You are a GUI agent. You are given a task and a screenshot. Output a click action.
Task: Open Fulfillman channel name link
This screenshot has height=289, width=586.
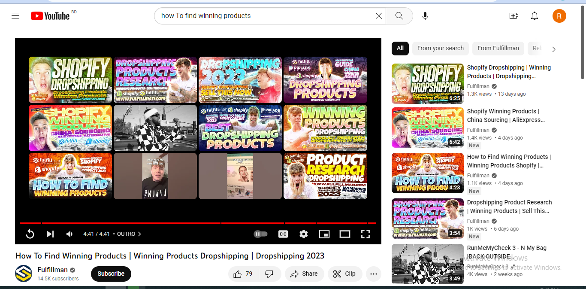tap(53, 270)
